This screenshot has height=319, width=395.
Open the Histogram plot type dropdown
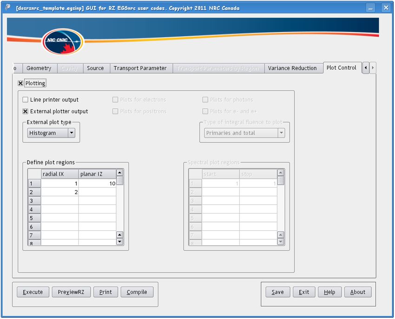pyautogui.click(x=51, y=133)
